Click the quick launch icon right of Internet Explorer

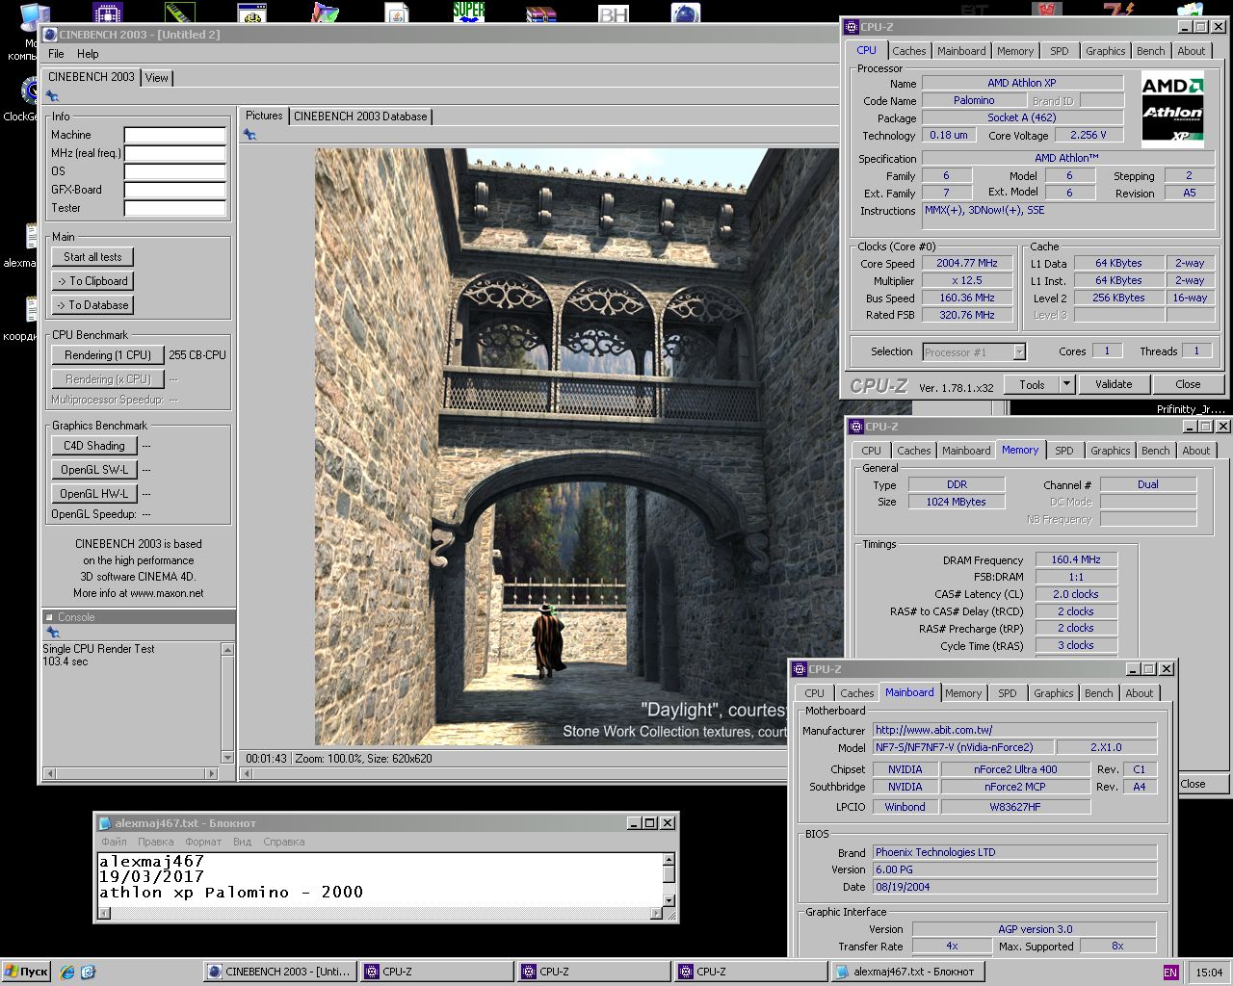(88, 972)
